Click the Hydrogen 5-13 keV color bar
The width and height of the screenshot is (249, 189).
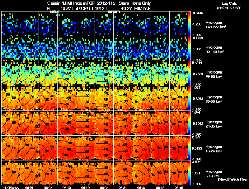189,173
